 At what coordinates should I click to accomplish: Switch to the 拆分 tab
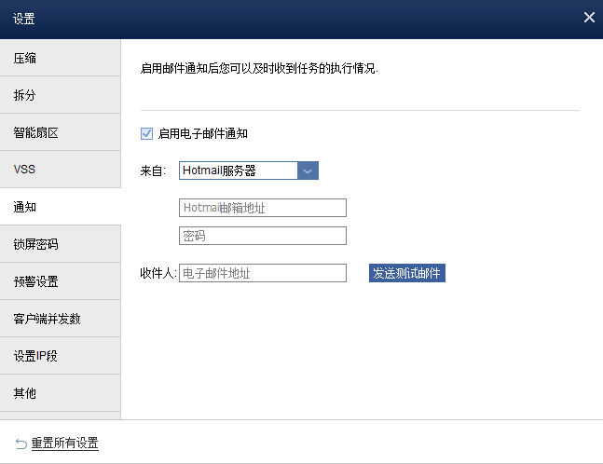(61, 95)
